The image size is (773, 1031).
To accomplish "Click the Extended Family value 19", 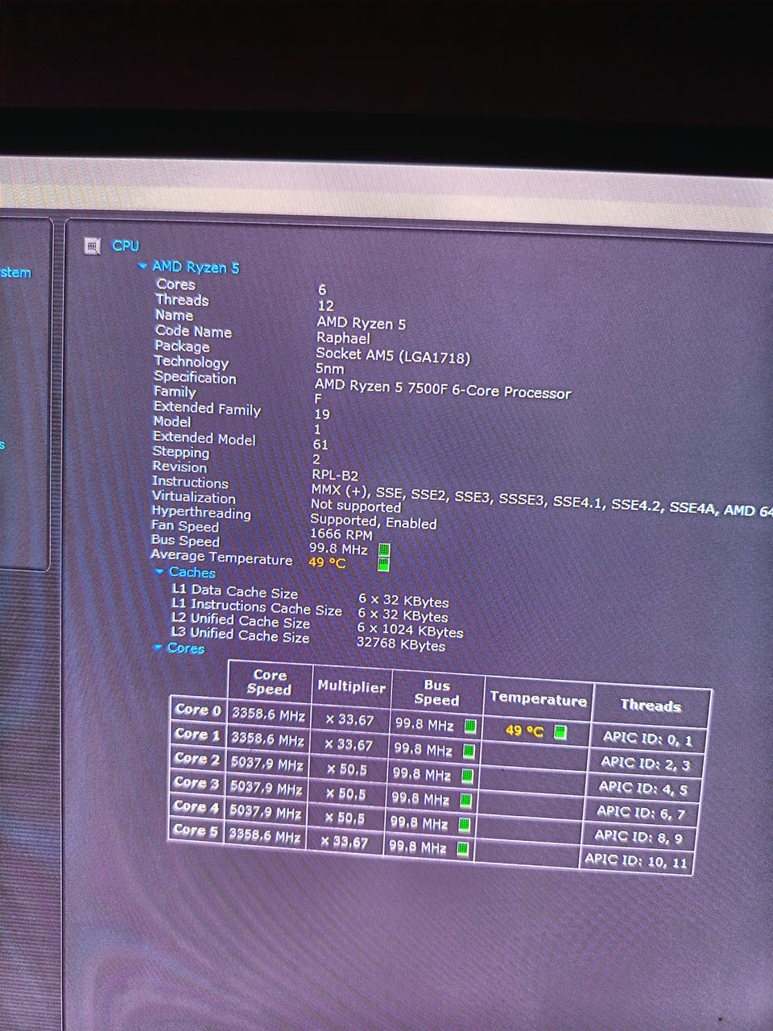I will coord(322,414).
